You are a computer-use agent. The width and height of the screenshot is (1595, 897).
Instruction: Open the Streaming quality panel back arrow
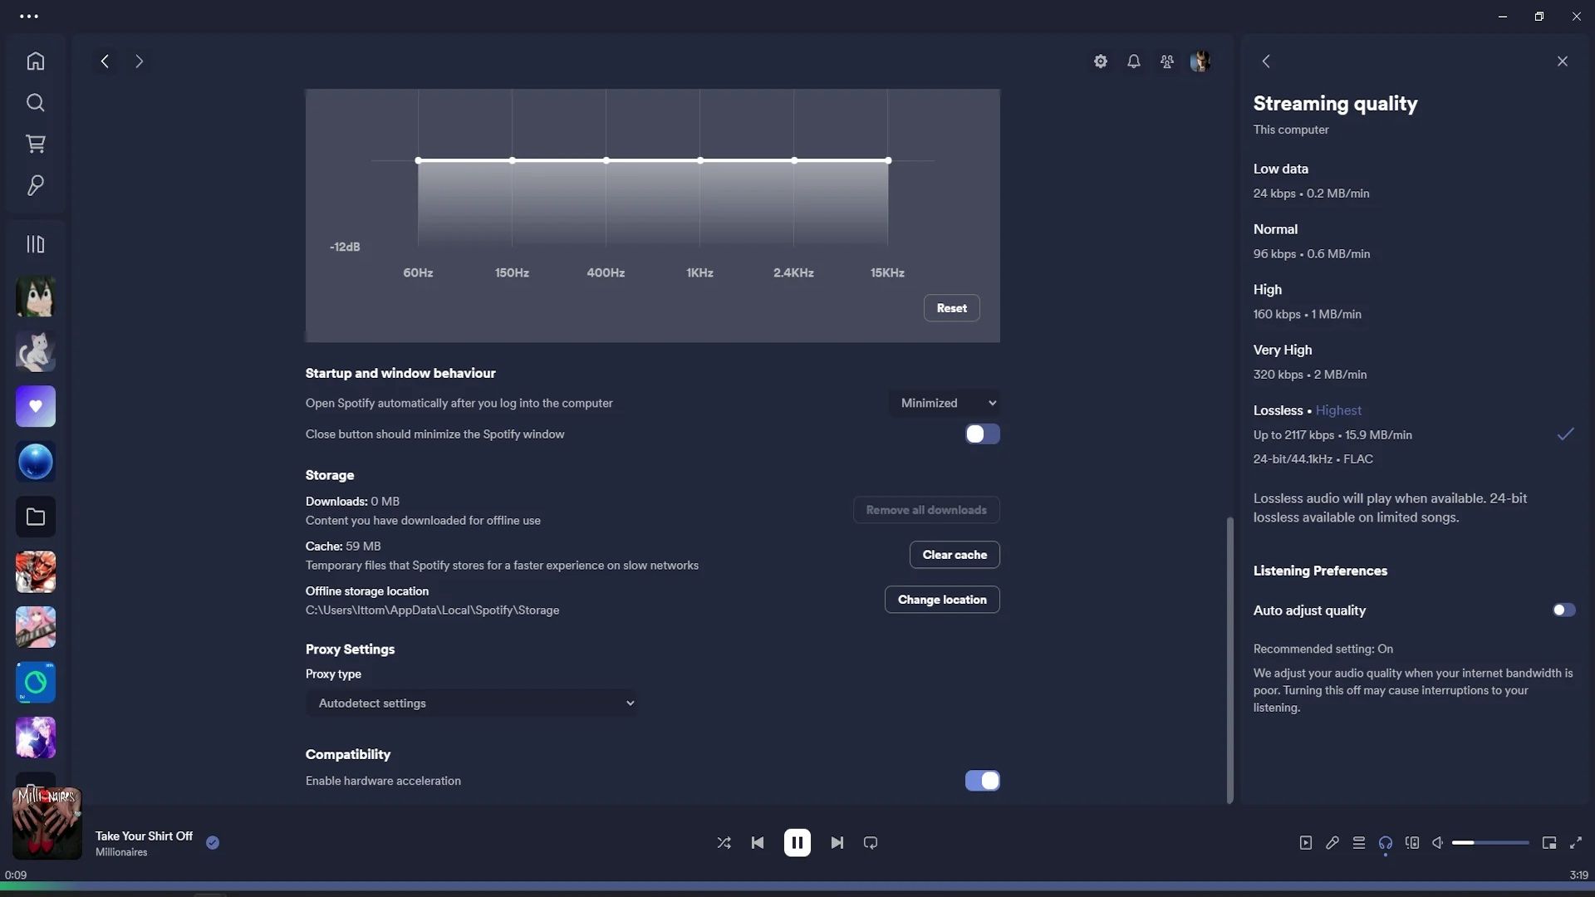pos(1266,61)
